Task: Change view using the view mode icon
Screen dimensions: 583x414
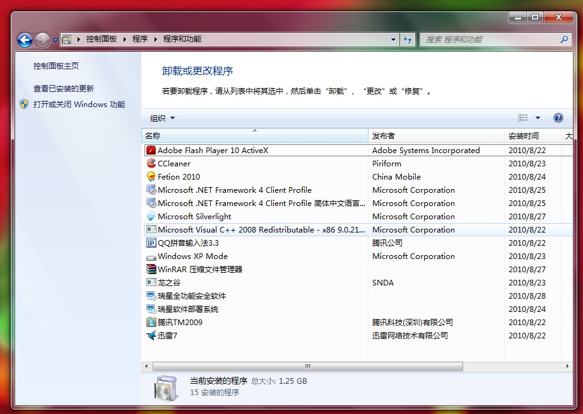Action: click(523, 118)
